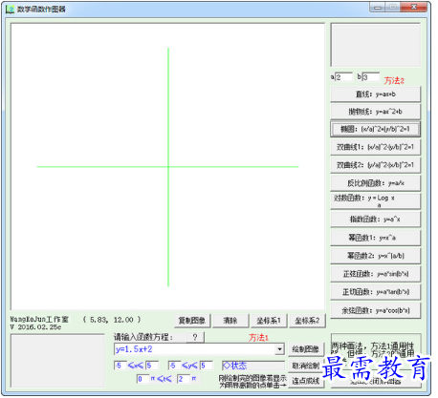Click the ◇状态 status field
The width and height of the screenshot is (438, 398).
click(x=253, y=366)
